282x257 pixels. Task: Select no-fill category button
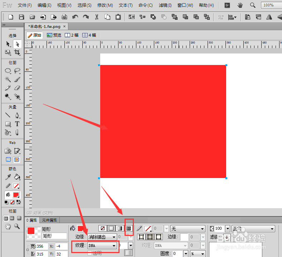click(x=103, y=229)
